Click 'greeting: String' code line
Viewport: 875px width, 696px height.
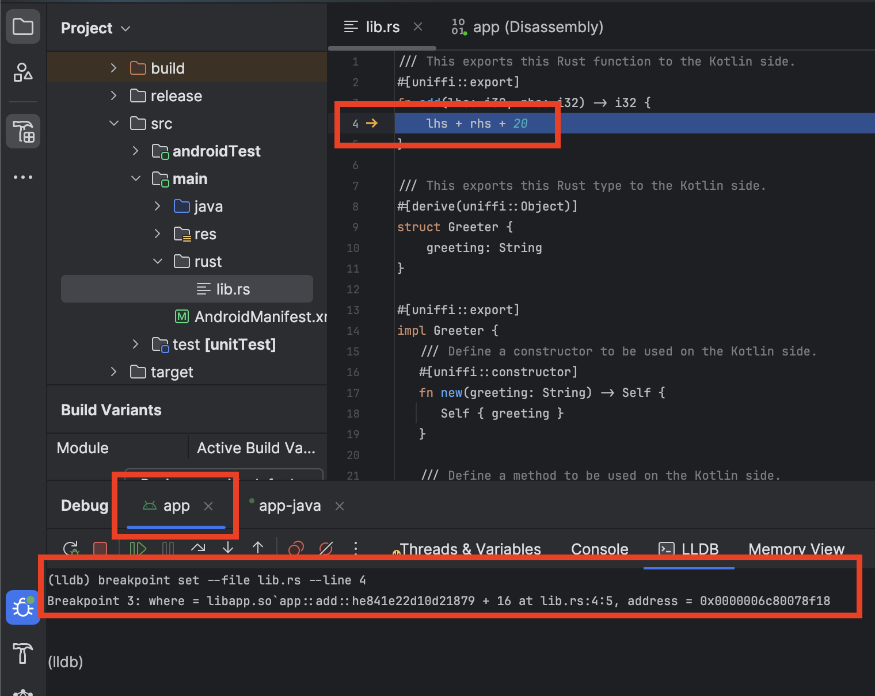pos(484,248)
